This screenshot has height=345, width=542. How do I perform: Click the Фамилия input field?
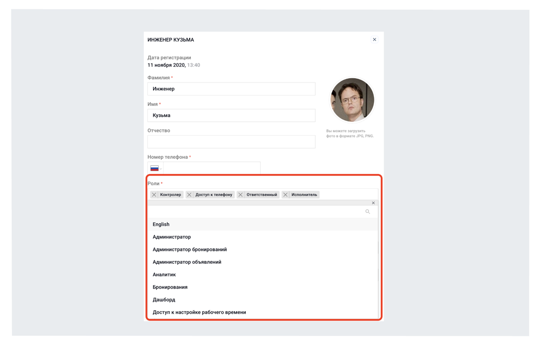pos(231,89)
